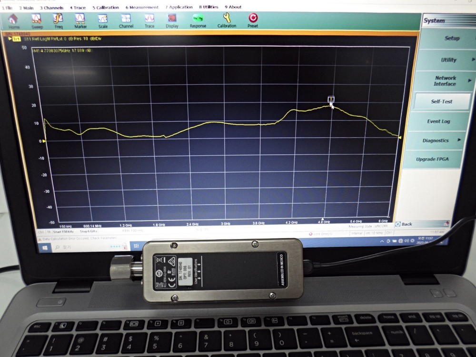
Task: Open Task View on the taskbar
Action: click(136, 246)
